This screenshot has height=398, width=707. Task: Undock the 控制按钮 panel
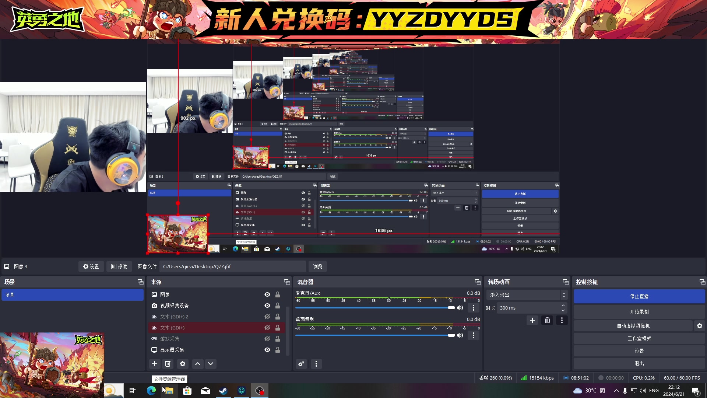point(703,282)
